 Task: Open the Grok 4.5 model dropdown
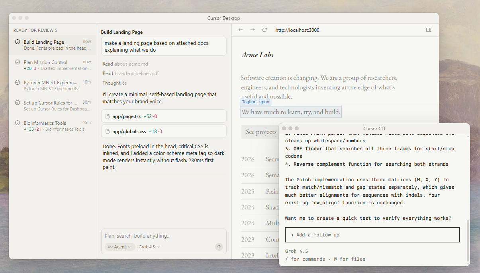149,247
